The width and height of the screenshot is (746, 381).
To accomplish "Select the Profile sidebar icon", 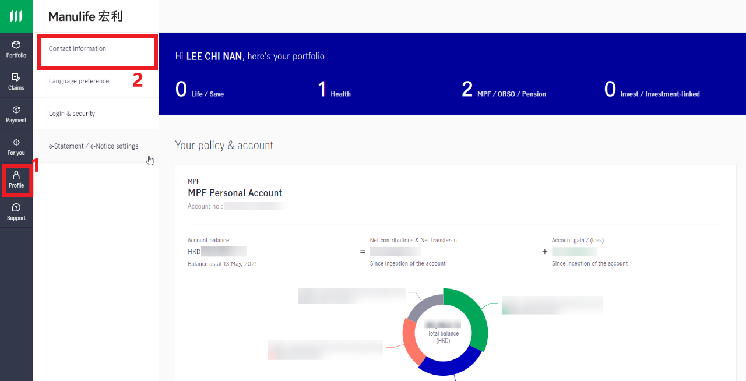I will [x=16, y=179].
